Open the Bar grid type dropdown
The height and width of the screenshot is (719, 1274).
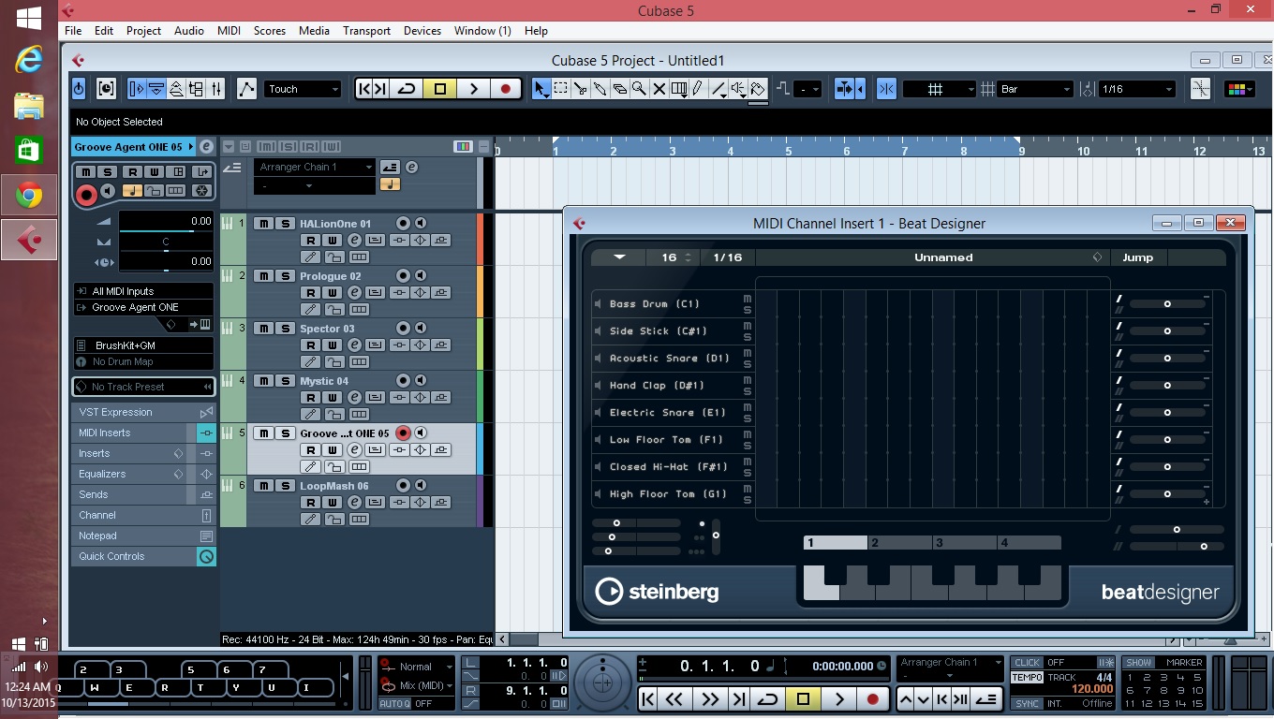click(1036, 89)
